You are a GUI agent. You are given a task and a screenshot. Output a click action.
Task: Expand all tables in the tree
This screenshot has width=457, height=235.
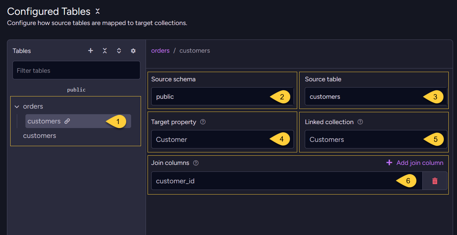click(119, 51)
